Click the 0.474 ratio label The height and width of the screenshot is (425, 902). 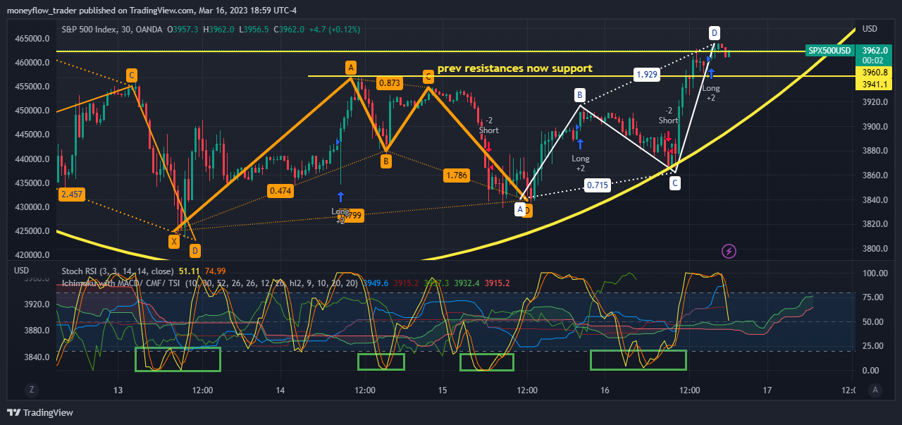280,190
